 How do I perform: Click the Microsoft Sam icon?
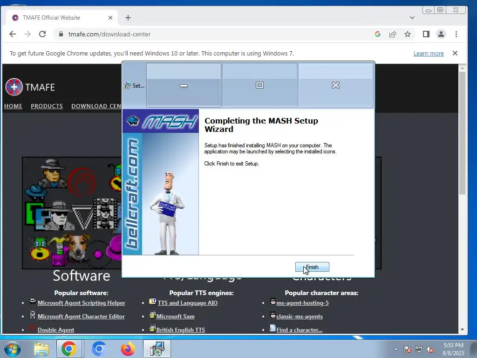(153, 315)
